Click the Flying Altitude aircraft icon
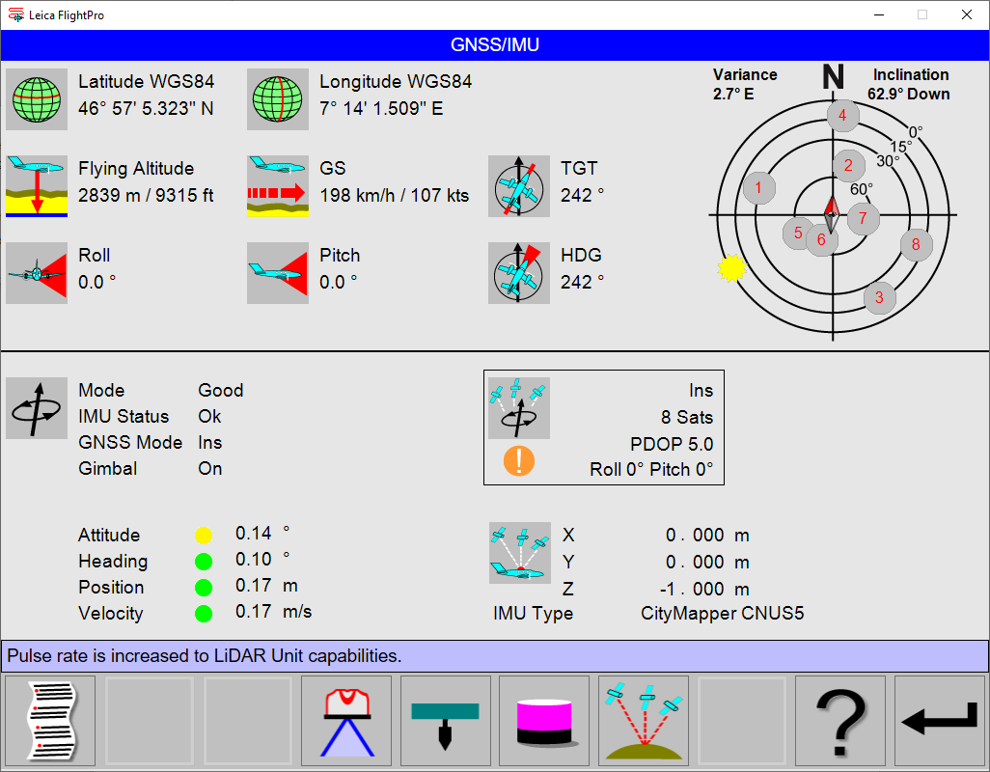Image resolution: width=990 pixels, height=772 pixels. click(36, 185)
